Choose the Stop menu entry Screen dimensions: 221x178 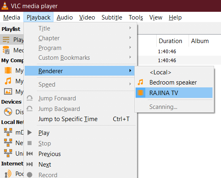[x=80, y=143]
